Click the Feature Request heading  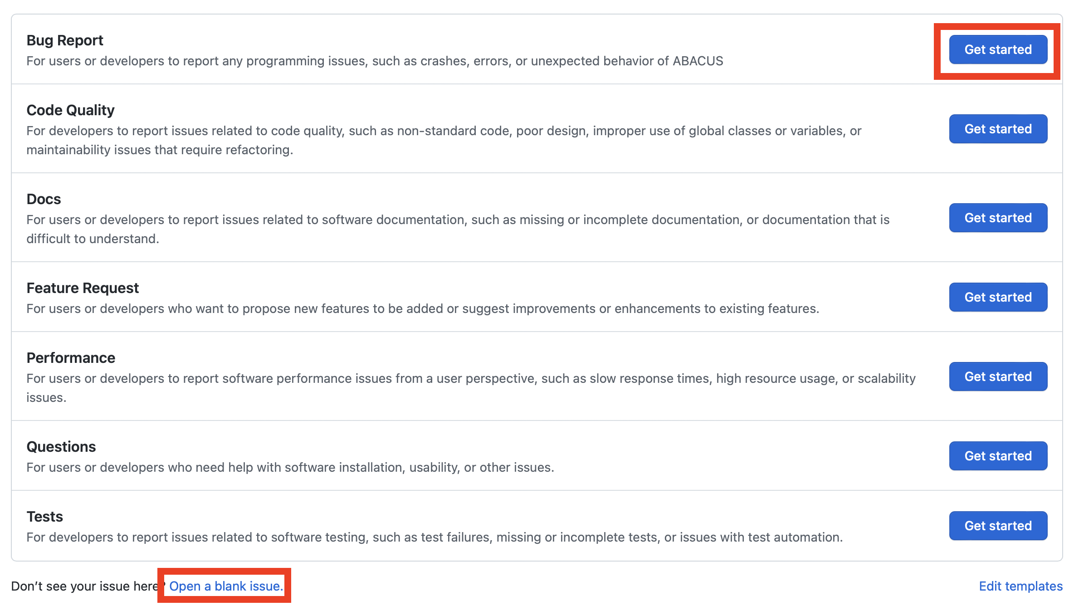coord(83,288)
